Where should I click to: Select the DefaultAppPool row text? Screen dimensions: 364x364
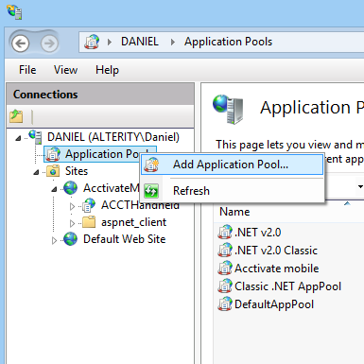click(274, 304)
